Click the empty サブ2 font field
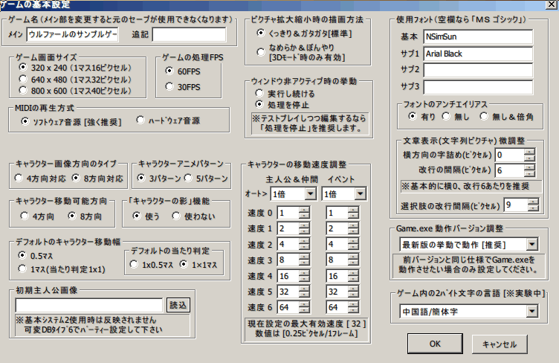Image resolution: width=559 pixels, height=363 pixels. (x=478, y=70)
